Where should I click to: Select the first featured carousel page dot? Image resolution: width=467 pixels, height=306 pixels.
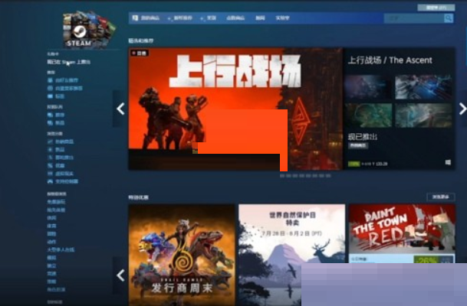pos(282,176)
